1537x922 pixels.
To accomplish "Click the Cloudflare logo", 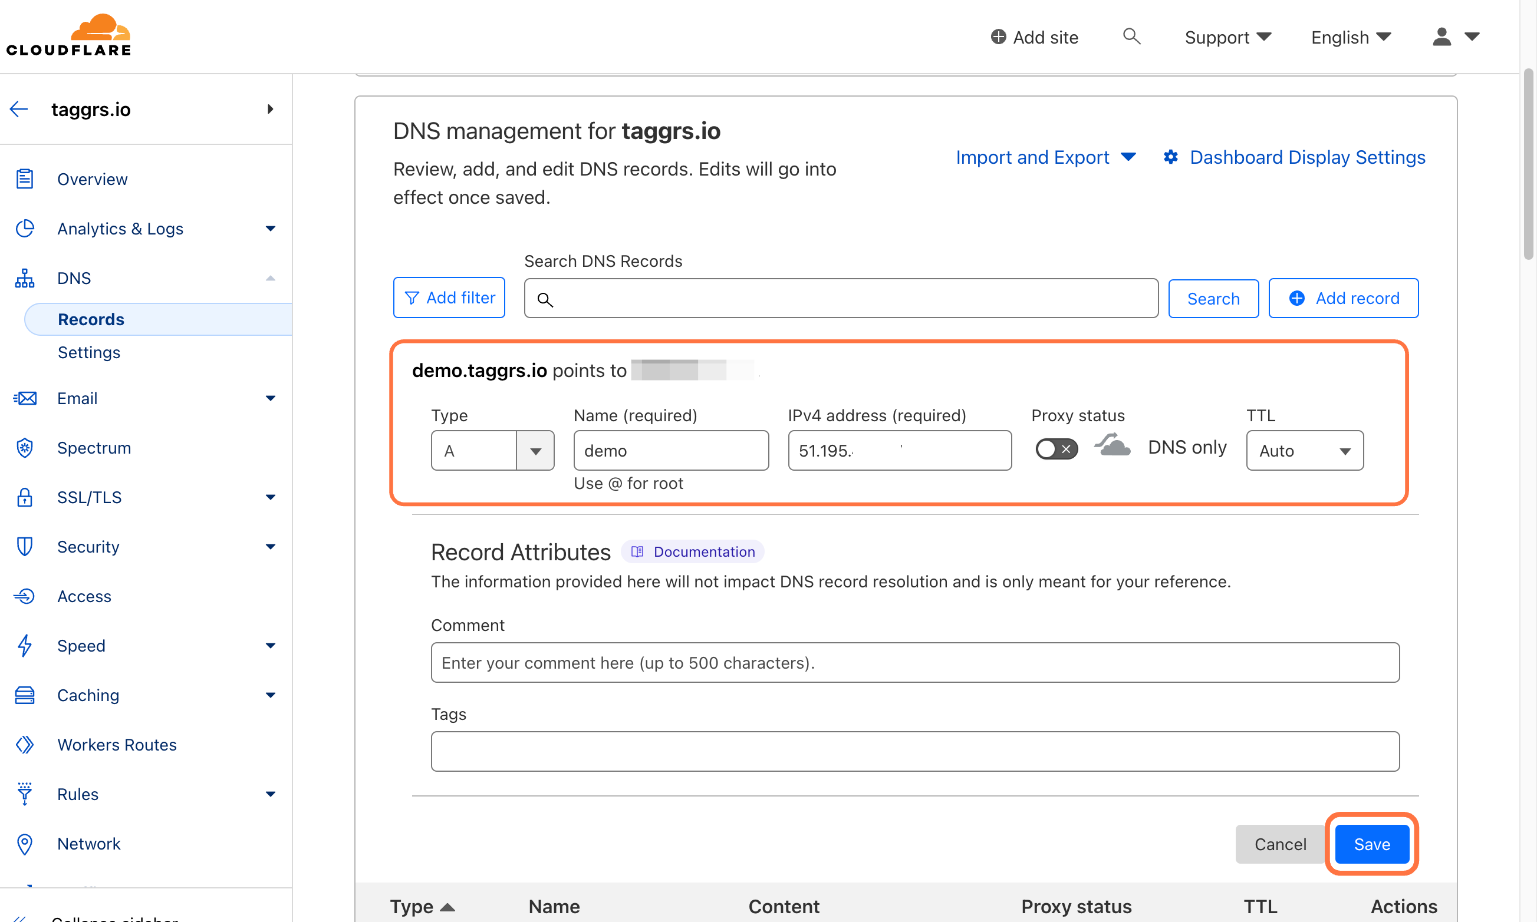I will 68,35.
